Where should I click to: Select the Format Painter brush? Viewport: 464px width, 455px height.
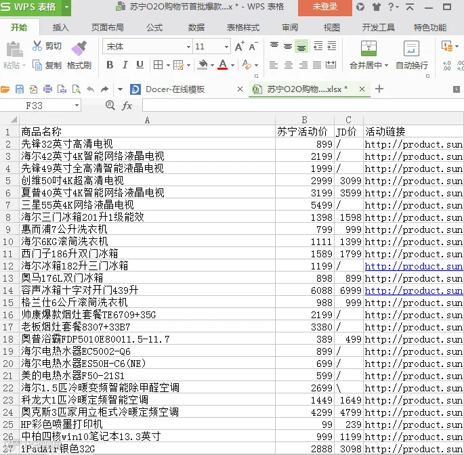pyautogui.click(x=79, y=48)
